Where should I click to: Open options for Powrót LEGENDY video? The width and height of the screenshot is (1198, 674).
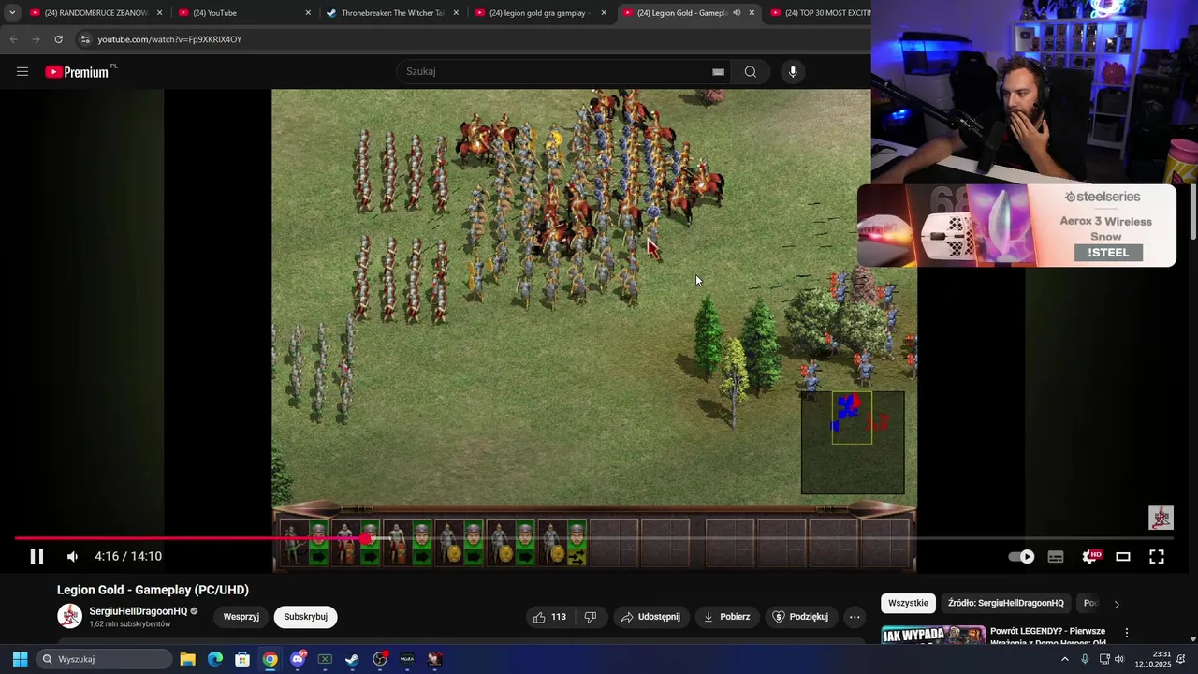(x=1127, y=633)
